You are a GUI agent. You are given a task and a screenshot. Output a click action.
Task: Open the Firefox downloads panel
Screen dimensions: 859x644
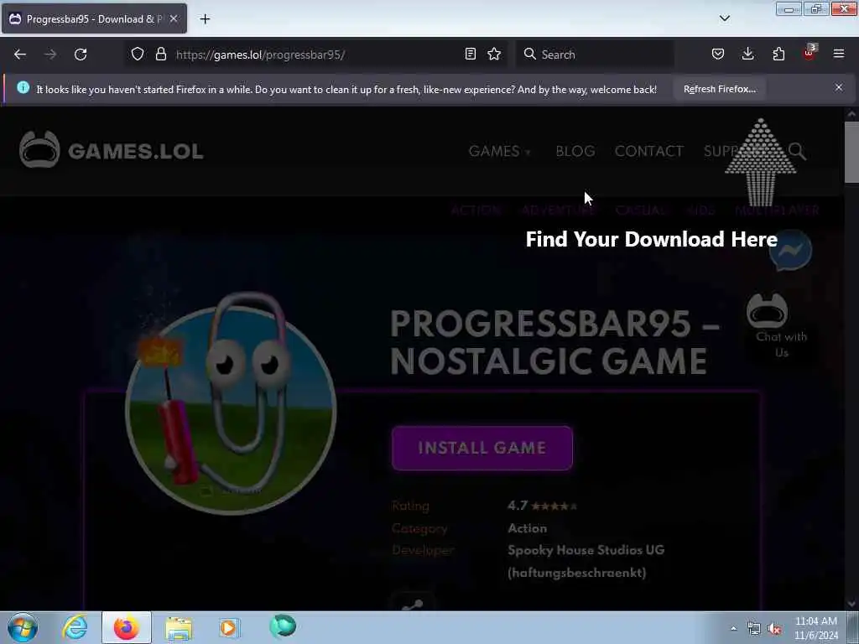pos(747,55)
